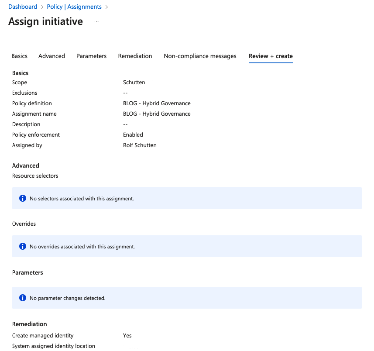Viewport: 374px width, 351px height.
Task: Click the Assigned by value Rolf Schutten
Action: coord(140,145)
